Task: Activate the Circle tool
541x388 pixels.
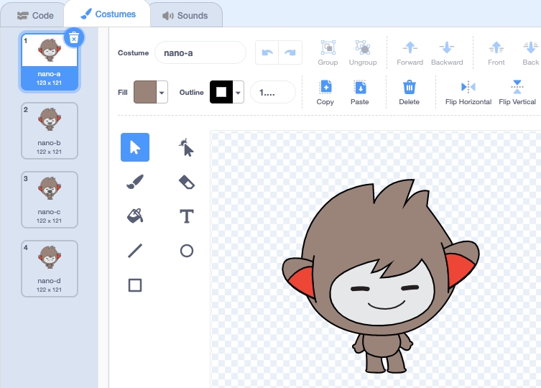Action: pyautogui.click(x=186, y=251)
